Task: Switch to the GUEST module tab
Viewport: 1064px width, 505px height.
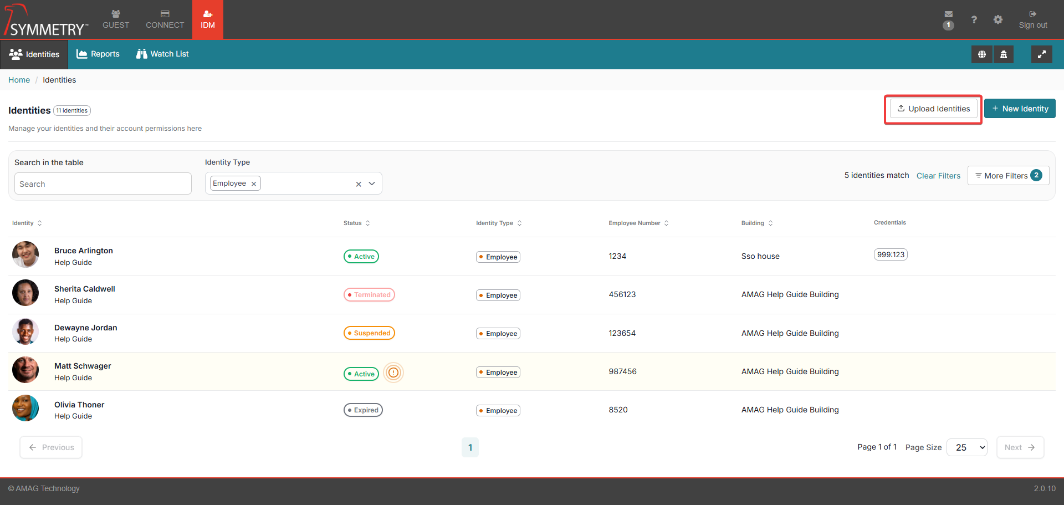Action: (116, 19)
